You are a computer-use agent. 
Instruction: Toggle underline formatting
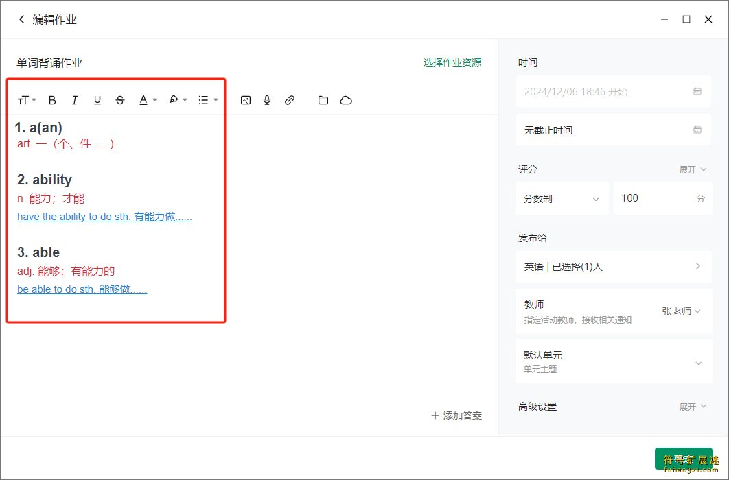[97, 100]
